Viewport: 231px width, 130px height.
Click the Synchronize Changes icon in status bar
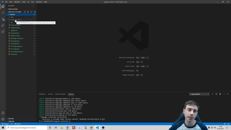(x=12, y=124)
